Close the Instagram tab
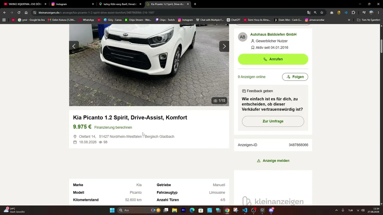This screenshot has height=215, width=383. 93,4
